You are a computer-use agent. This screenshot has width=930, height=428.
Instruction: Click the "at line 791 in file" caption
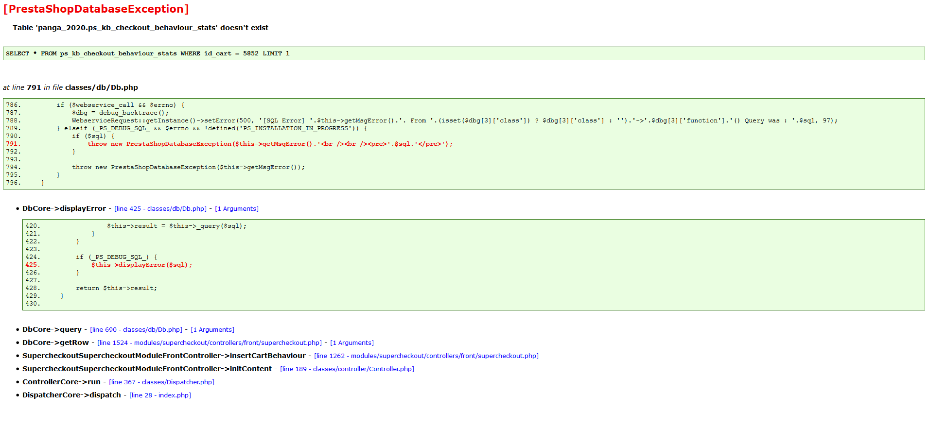click(70, 87)
